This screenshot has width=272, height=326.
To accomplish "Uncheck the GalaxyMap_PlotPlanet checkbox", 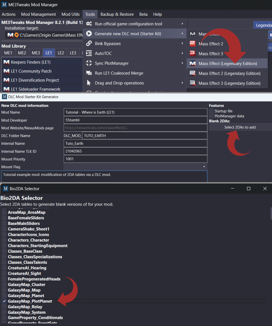I will click(x=4, y=301).
